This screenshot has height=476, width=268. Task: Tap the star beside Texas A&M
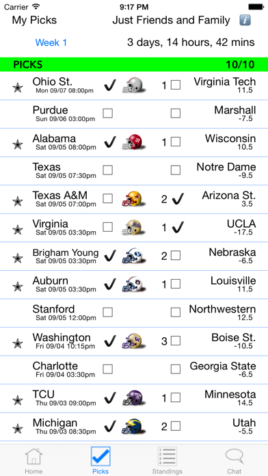point(18,201)
